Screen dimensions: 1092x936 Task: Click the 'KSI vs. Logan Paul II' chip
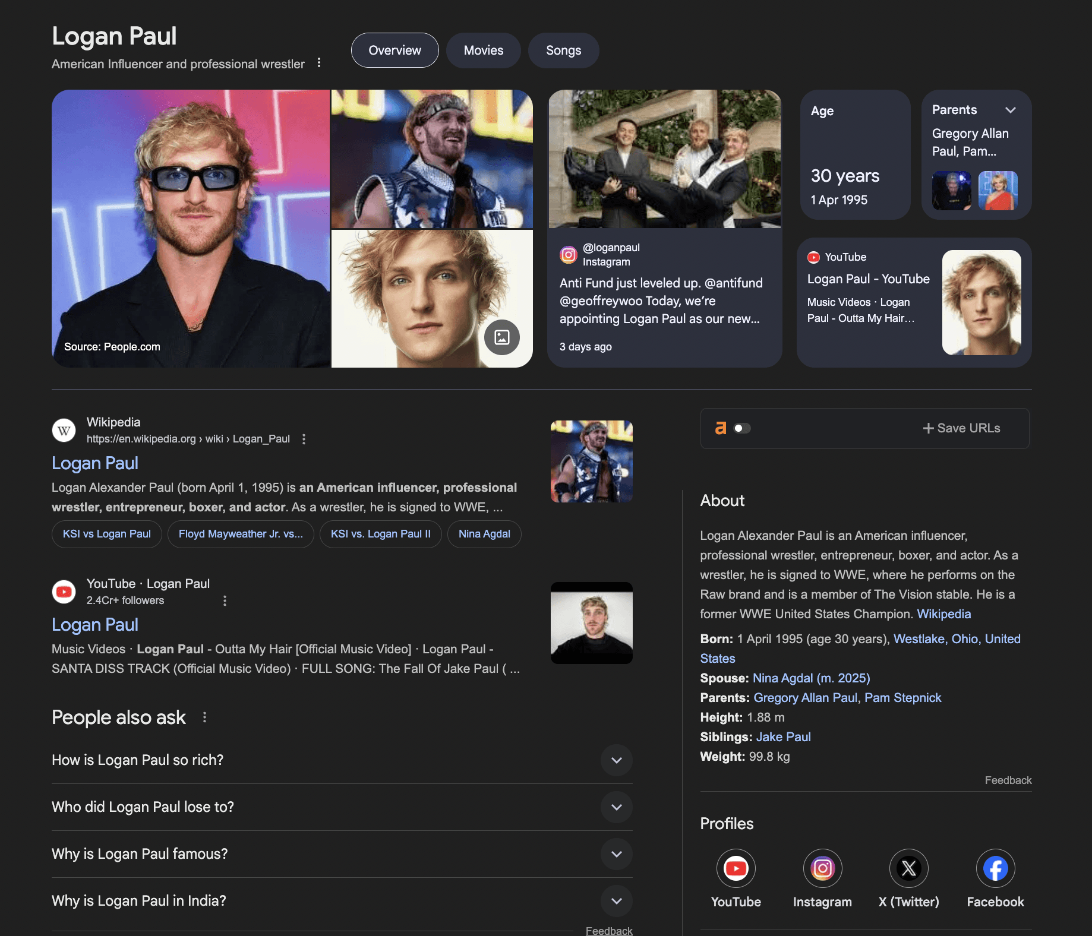[x=381, y=534]
